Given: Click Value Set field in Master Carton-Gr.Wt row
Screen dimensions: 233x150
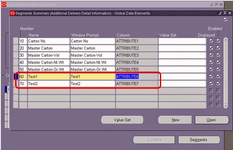Looking at the screenshot, I should coord(182,69).
